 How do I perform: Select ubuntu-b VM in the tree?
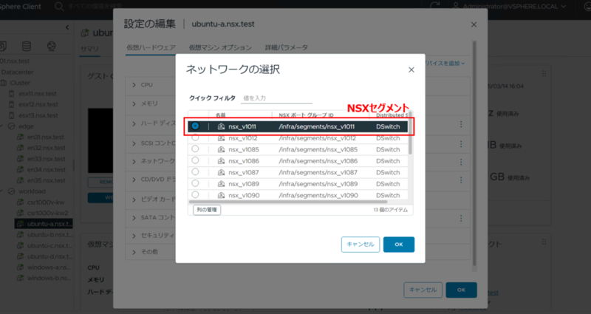[49, 234]
